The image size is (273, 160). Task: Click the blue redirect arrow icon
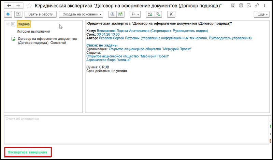[8, 14]
